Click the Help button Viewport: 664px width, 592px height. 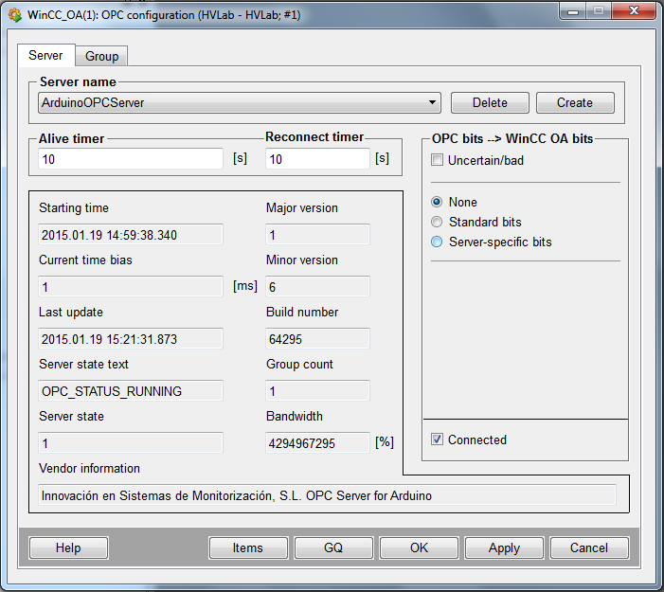[68, 548]
